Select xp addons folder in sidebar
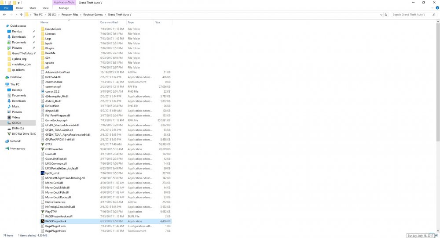The width and height of the screenshot is (440, 238). point(18,70)
